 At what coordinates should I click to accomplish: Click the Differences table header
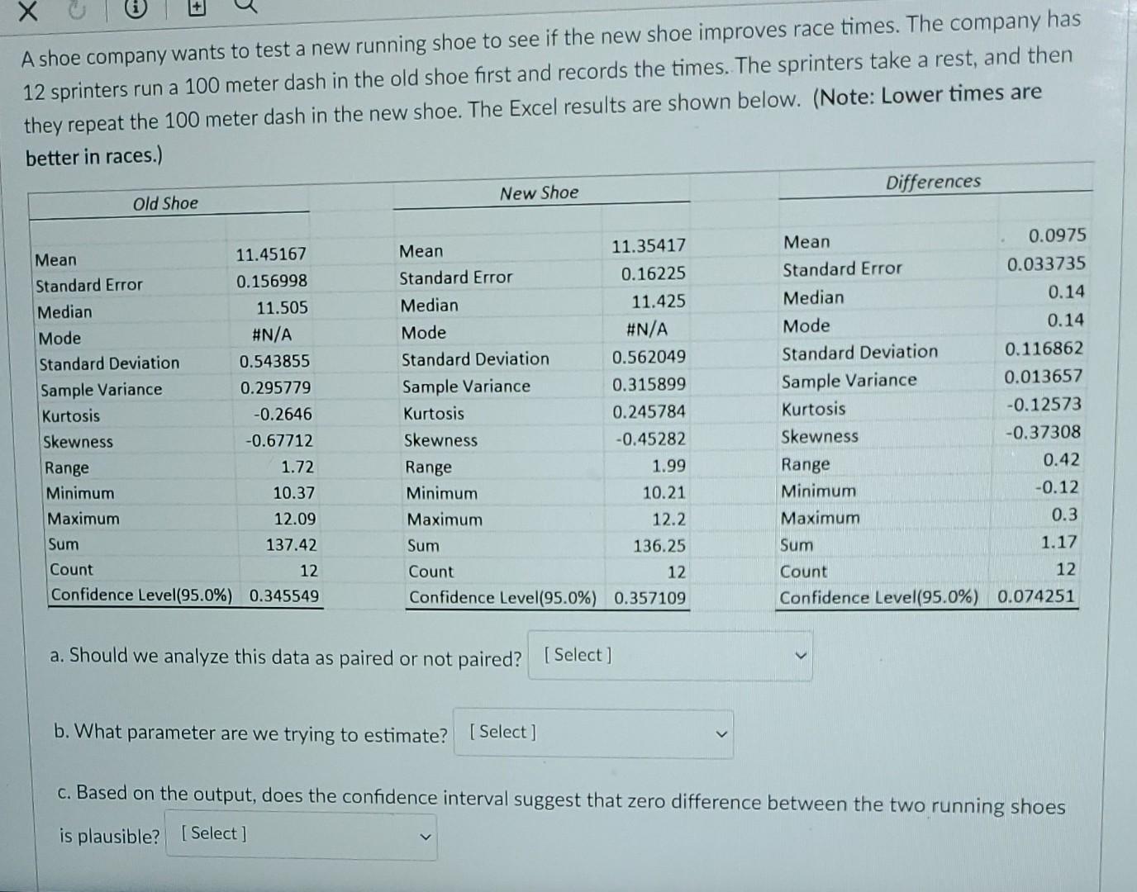[x=934, y=182]
